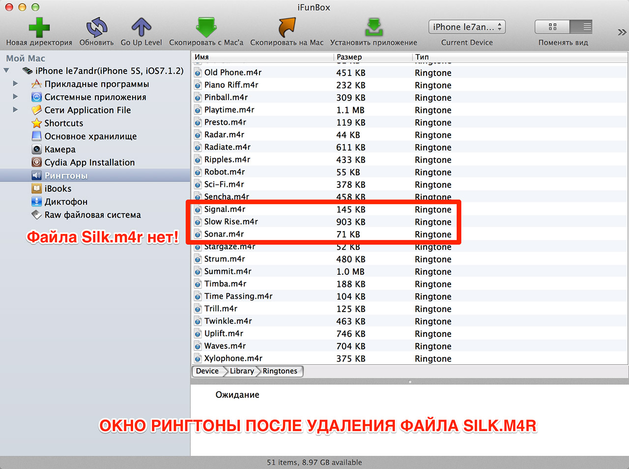Click the Install Application icon
This screenshot has height=469, width=629.
[x=374, y=27]
